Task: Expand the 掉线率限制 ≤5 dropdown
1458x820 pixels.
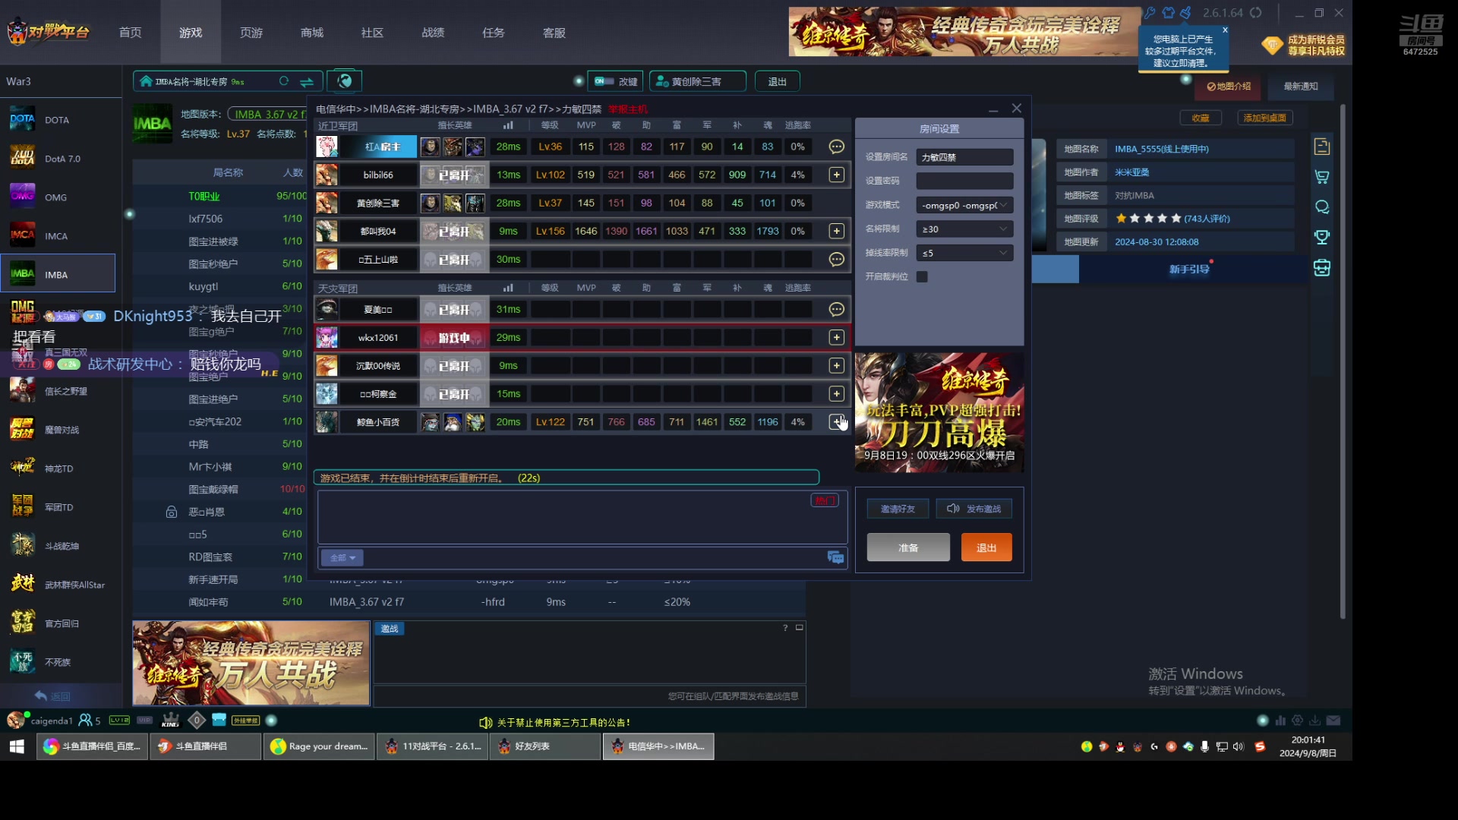Action: (x=964, y=253)
